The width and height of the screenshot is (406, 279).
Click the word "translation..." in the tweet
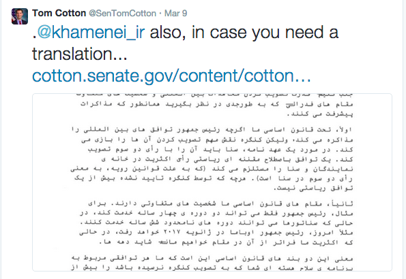point(79,54)
